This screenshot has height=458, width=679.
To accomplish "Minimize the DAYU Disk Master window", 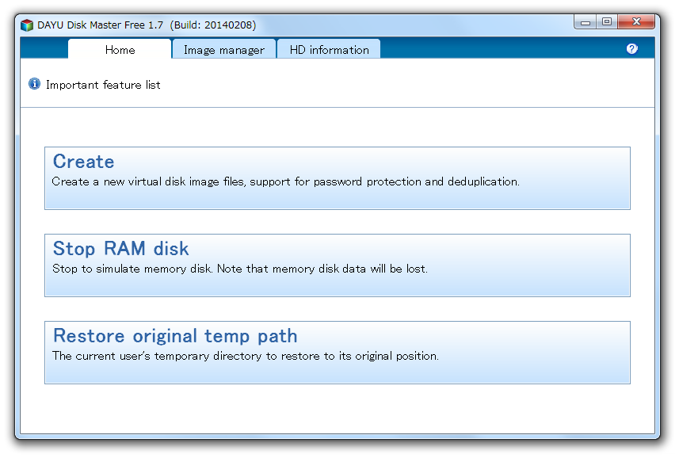I will (585, 22).
